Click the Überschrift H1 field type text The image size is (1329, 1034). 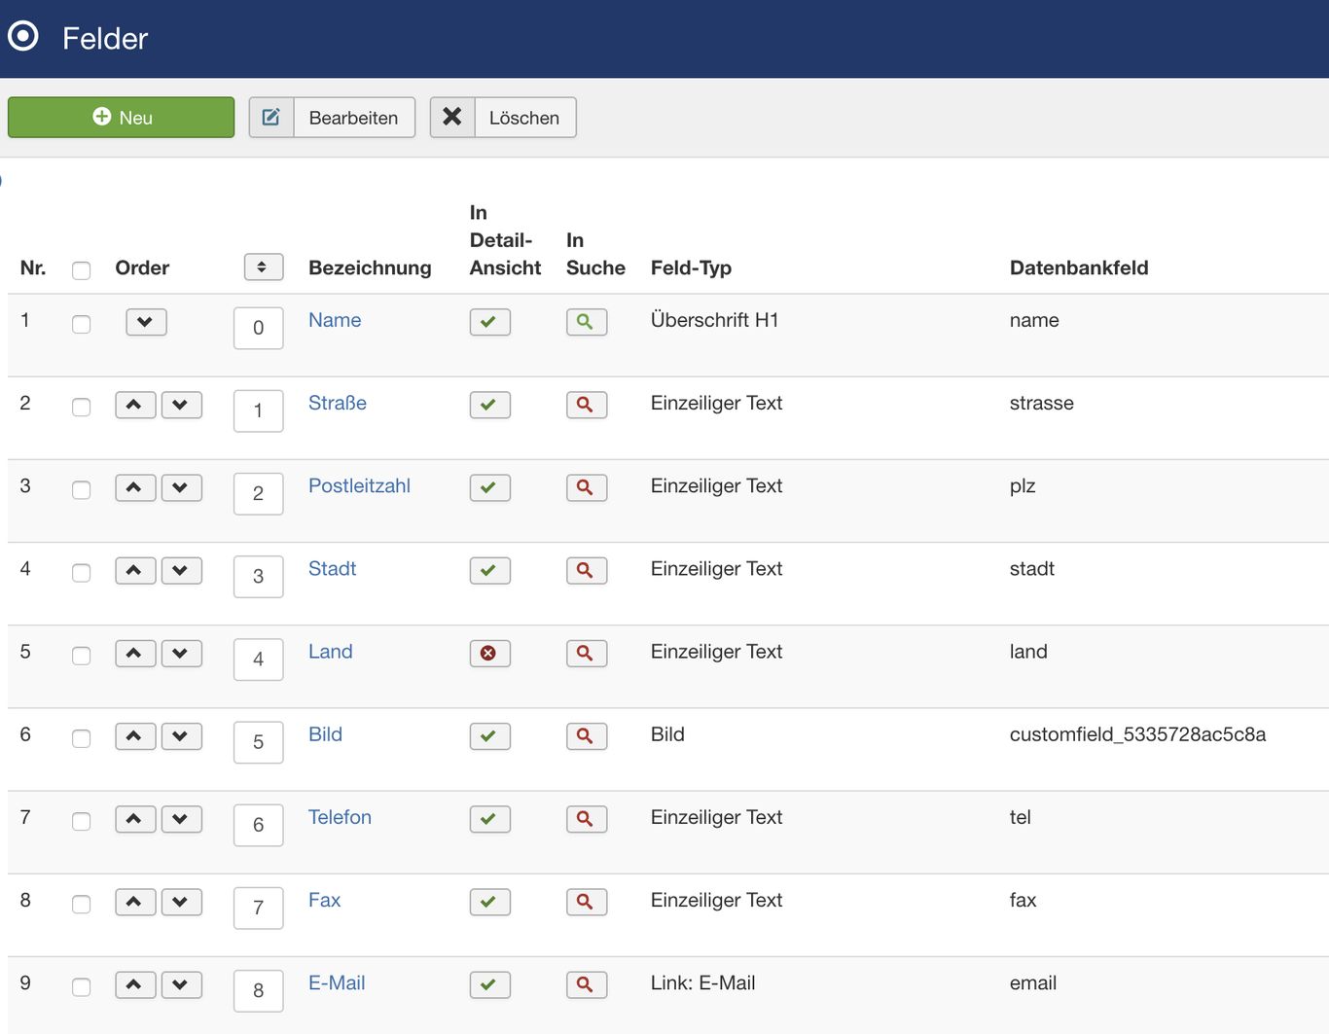coord(714,320)
